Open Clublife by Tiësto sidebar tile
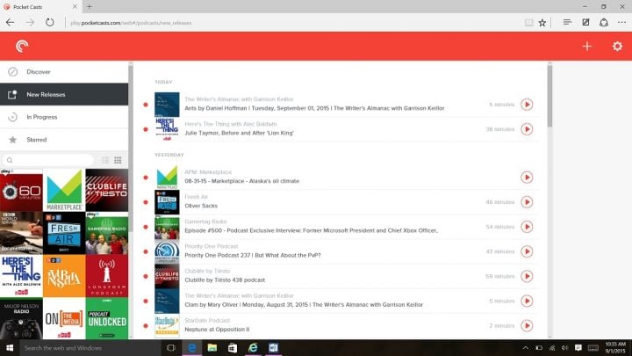 tap(107, 190)
